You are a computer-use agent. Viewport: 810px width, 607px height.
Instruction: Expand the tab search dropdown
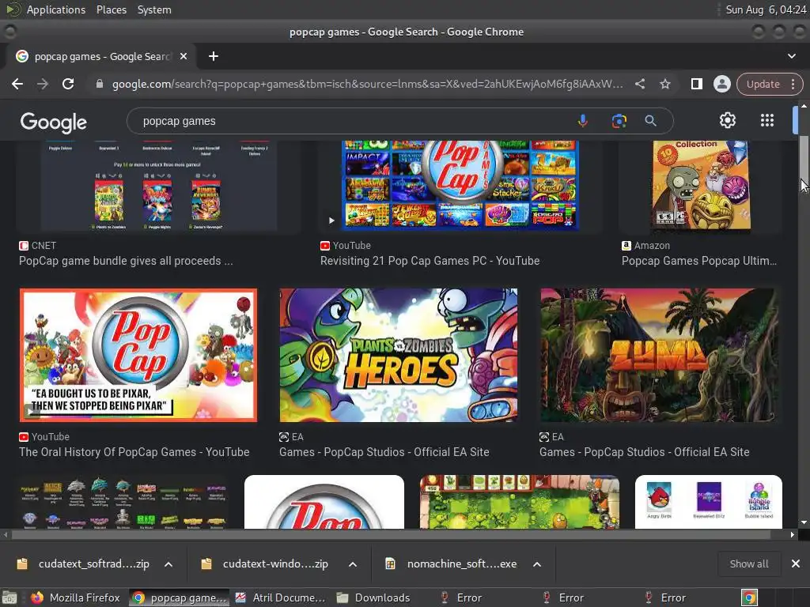tap(791, 56)
